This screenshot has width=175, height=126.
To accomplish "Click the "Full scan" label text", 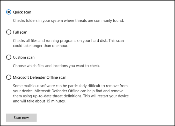I will click(x=20, y=32).
